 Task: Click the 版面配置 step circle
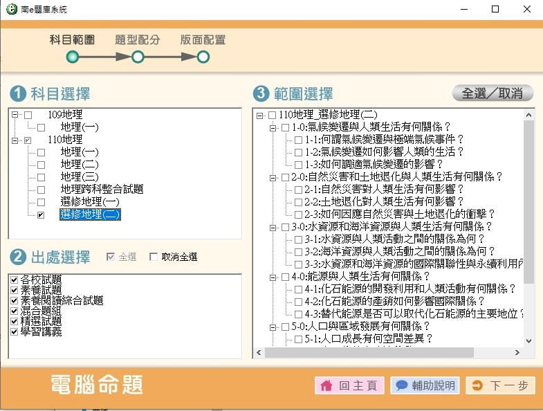[x=203, y=57]
